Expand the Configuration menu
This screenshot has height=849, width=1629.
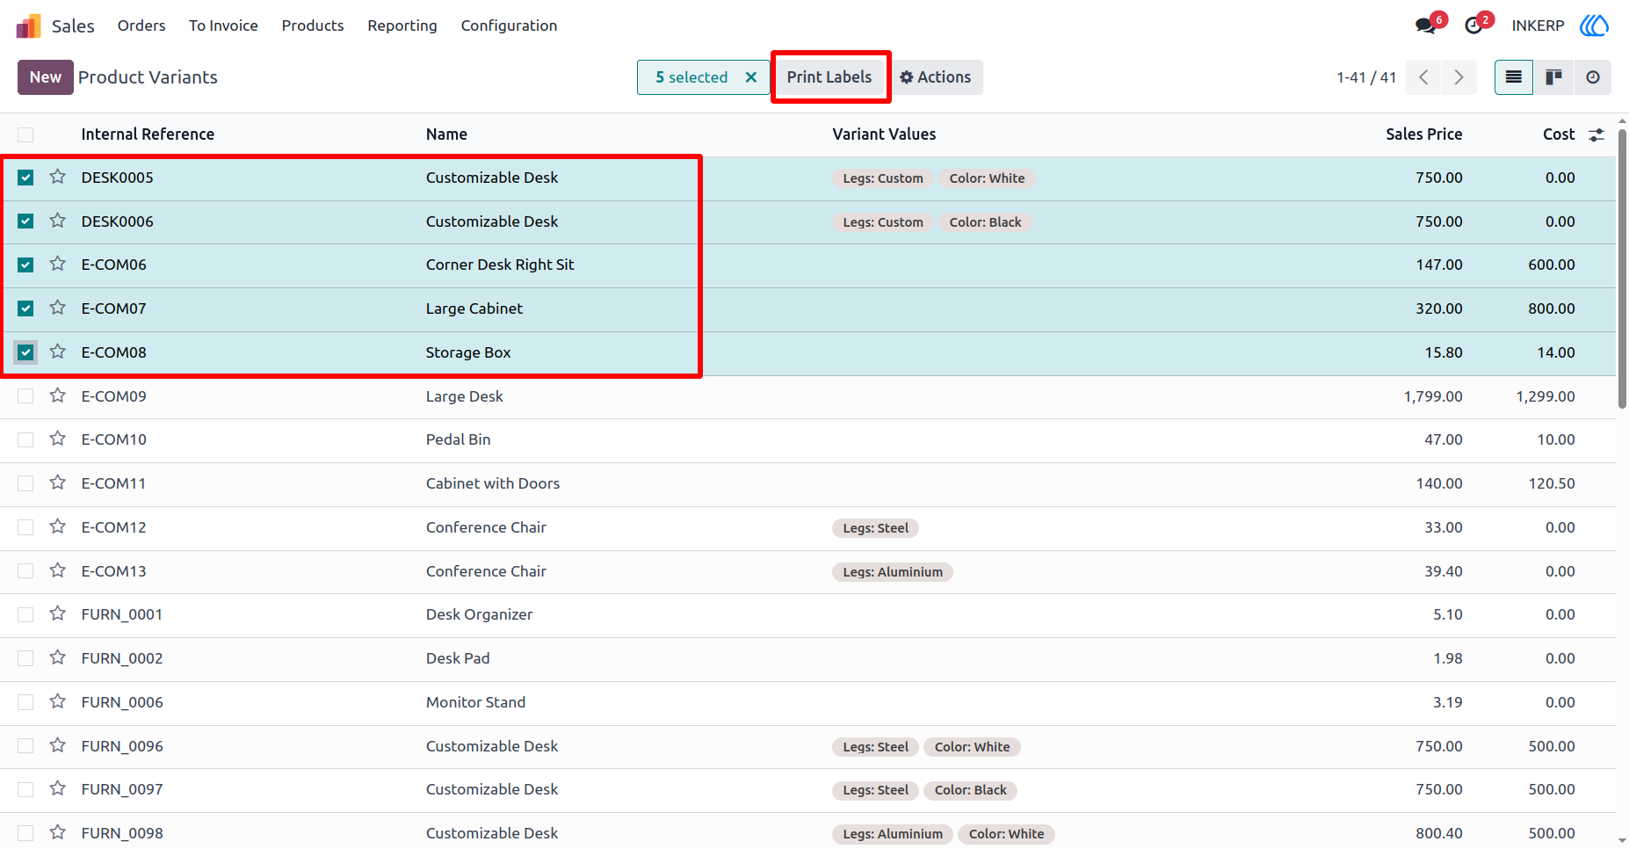coord(509,25)
